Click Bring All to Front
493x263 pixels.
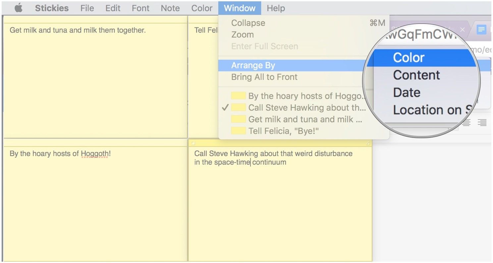pyautogui.click(x=264, y=77)
